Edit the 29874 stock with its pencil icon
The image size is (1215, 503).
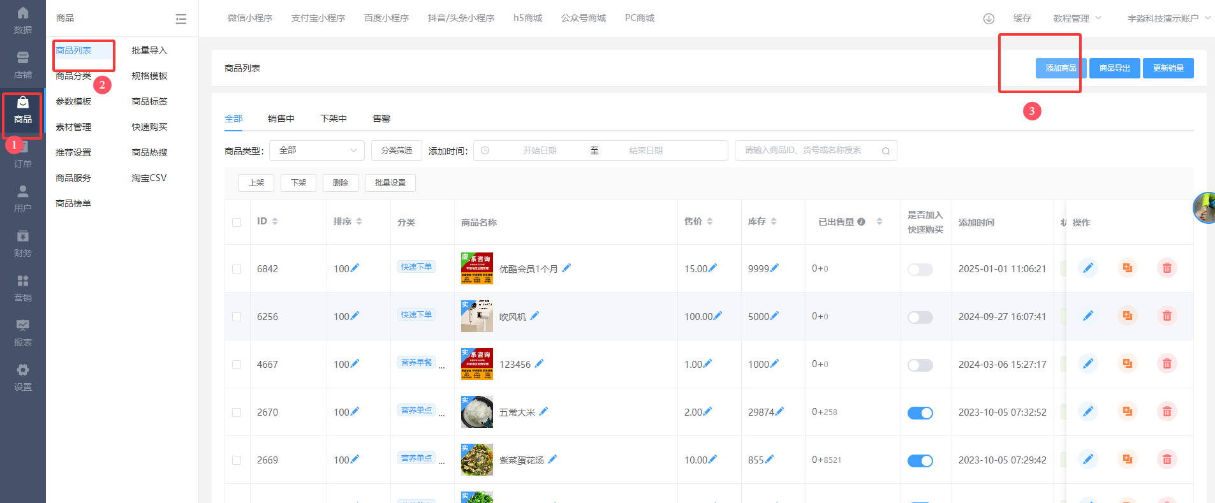click(779, 412)
